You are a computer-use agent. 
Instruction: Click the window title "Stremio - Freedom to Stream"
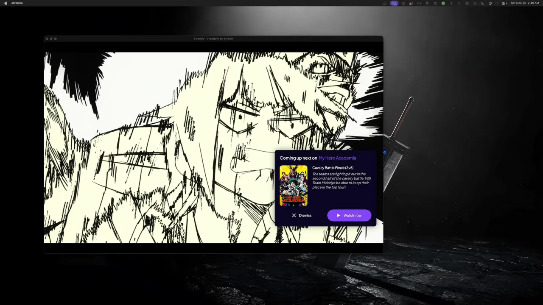[x=213, y=39]
